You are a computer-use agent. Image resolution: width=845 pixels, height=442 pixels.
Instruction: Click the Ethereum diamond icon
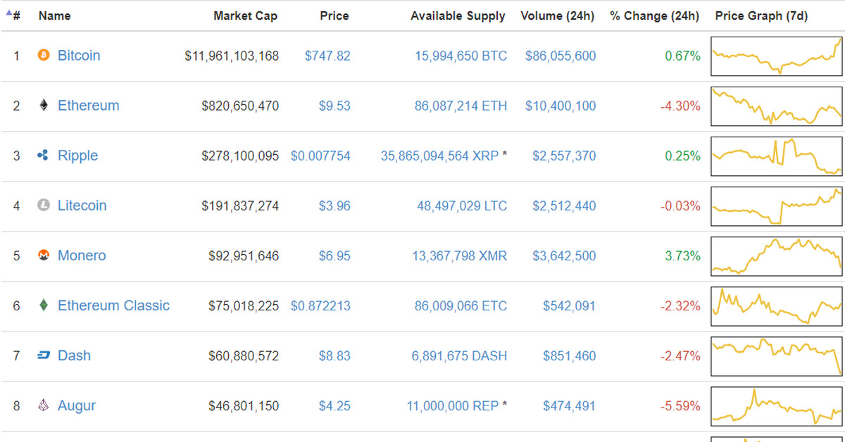(44, 106)
